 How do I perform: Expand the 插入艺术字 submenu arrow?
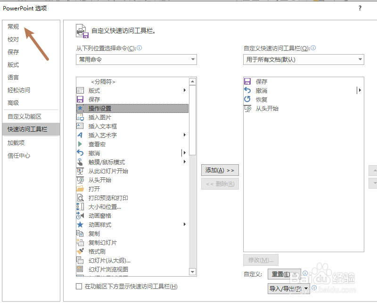(185, 135)
